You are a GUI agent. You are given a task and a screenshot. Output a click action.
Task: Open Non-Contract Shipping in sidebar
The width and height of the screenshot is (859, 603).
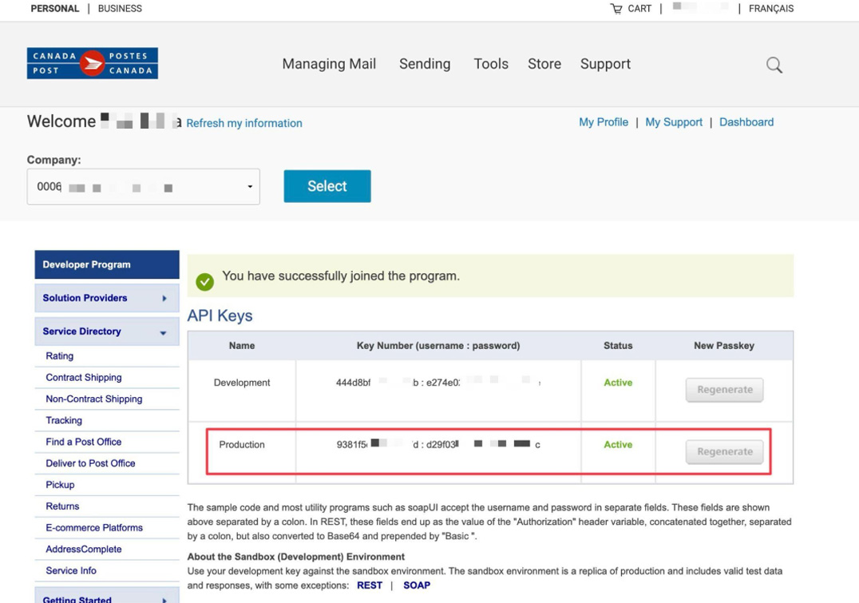(94, 399)
